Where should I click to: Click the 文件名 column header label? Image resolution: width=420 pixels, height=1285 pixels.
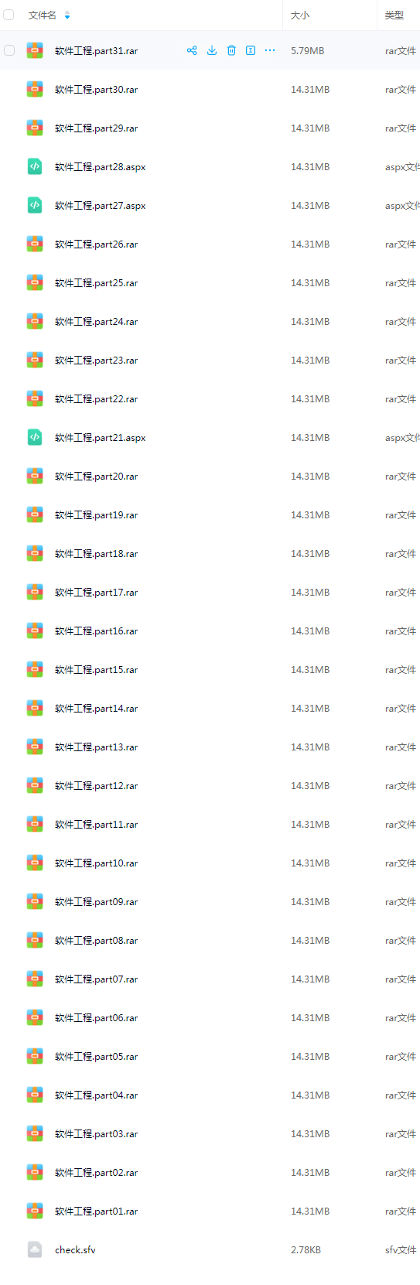coord(43,15)
